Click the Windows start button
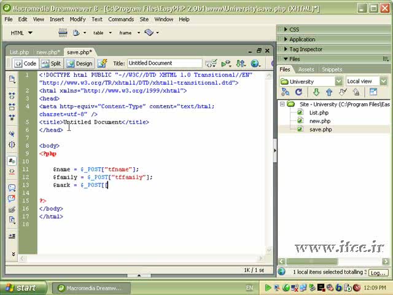393x295 pixels. click(x=23, y=288)
